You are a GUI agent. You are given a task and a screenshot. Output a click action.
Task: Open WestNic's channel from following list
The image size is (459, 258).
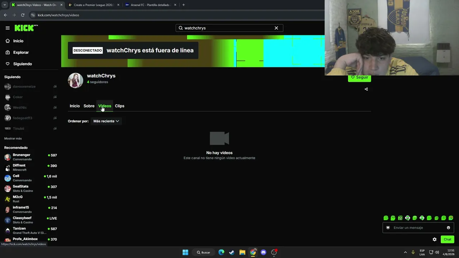click(30, 107)
